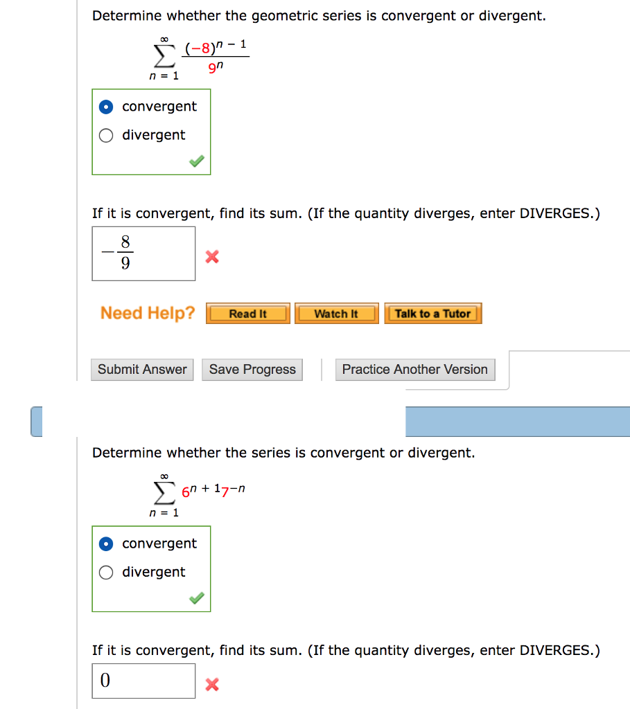The width and height of the screenshot is (630, 709).
Task: Click the Watch It video icon button
Action: [336, 313]
